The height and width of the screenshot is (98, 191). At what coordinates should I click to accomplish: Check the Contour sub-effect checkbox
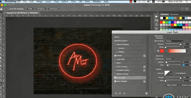click(117, 48)
